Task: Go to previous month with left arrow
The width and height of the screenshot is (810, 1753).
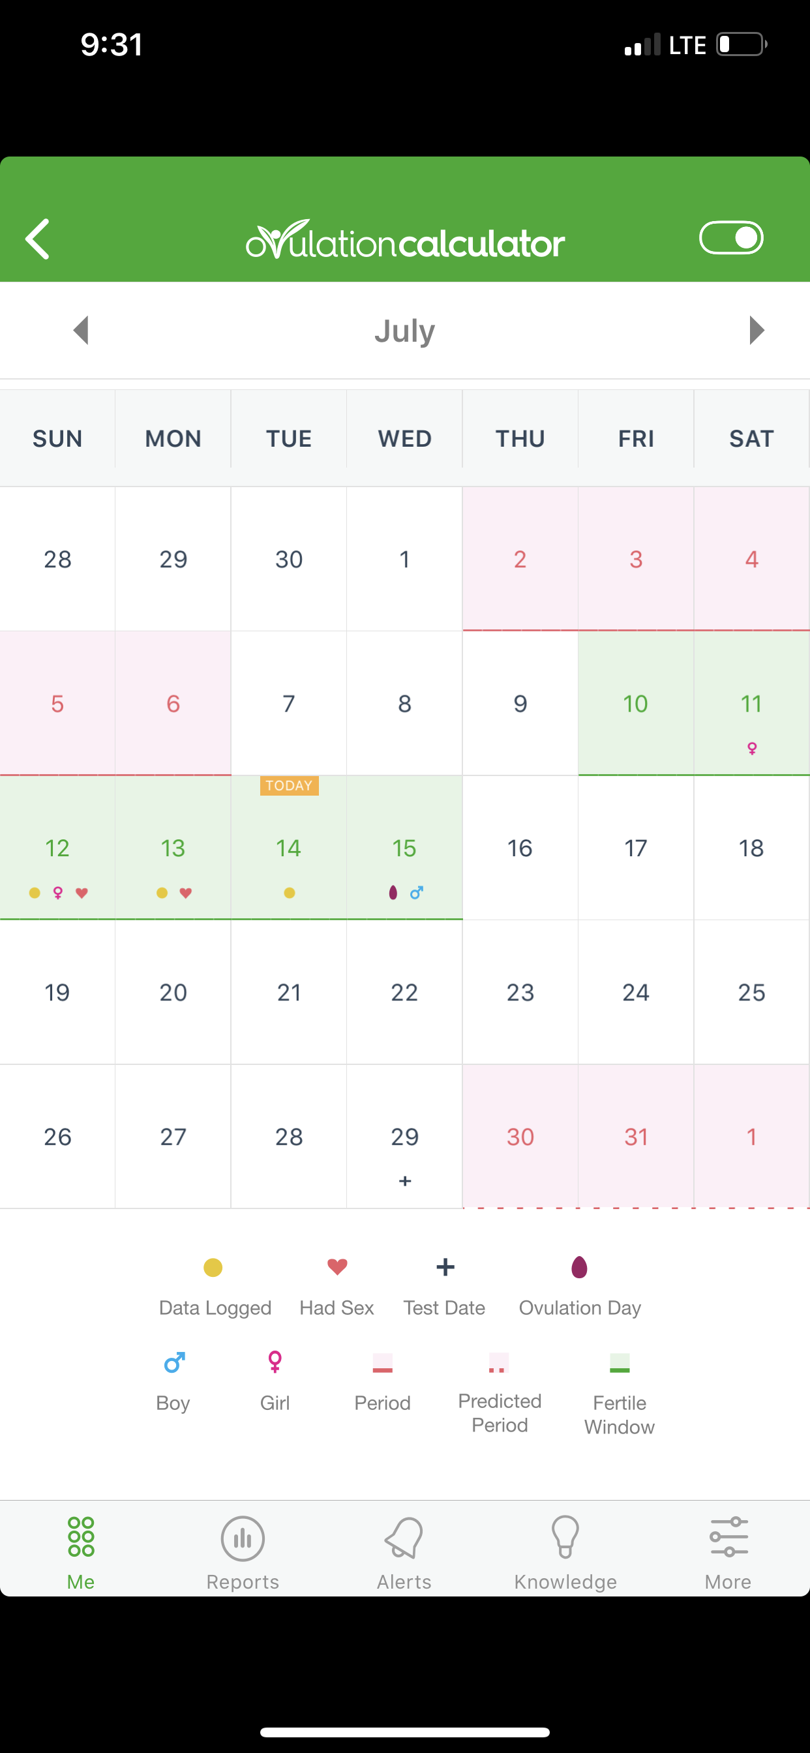Action: click(x=81, y=331)
